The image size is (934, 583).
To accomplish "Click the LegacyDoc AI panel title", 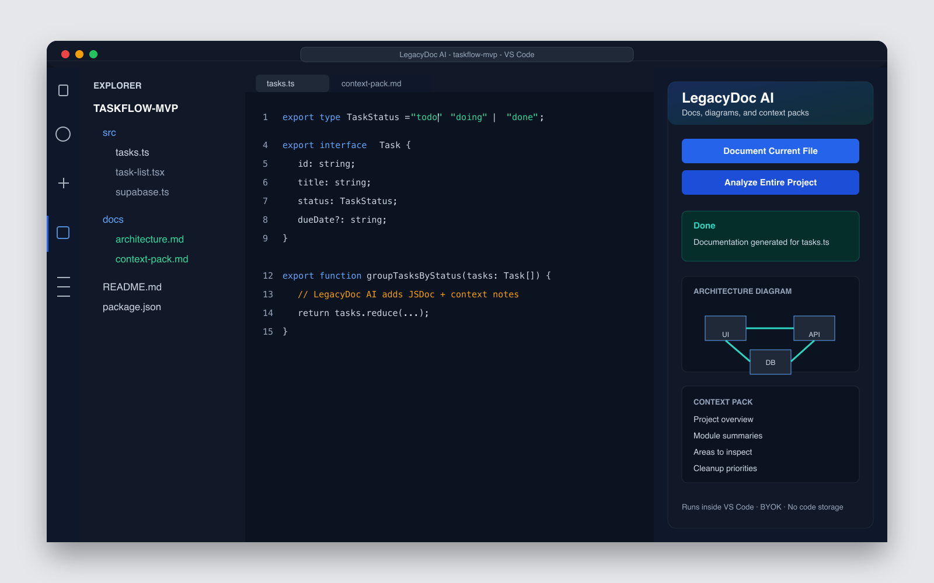I will click(727, 98).
